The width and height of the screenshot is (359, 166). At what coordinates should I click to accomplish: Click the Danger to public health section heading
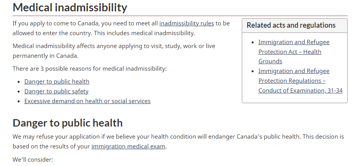(x=67, y=123)
